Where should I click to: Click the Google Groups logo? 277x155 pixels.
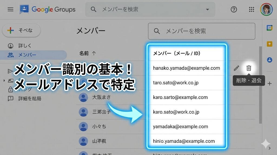tap(48, 9)
